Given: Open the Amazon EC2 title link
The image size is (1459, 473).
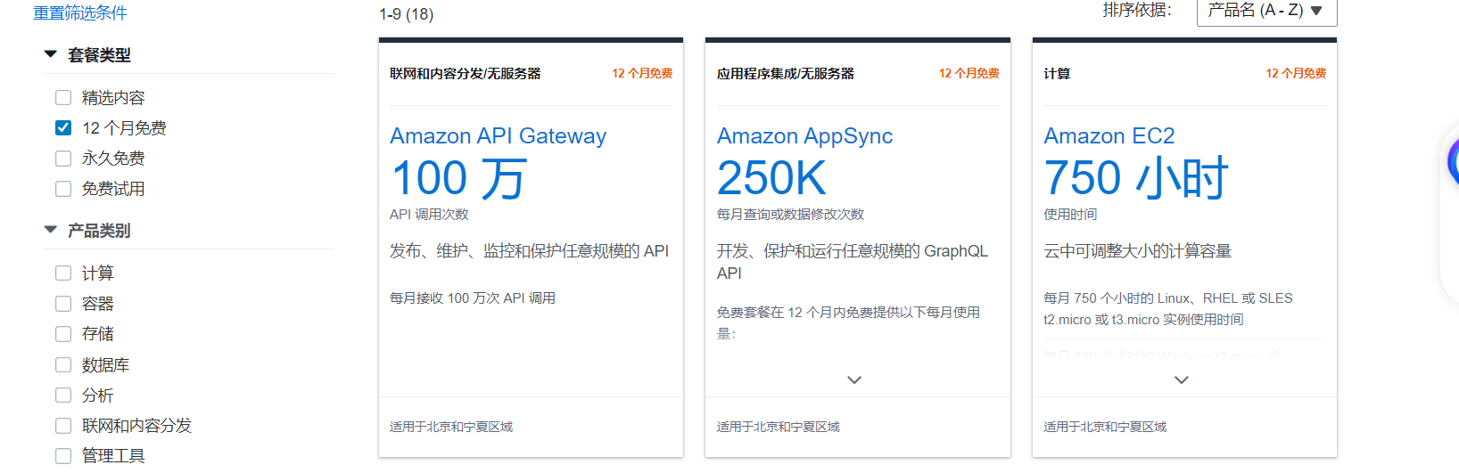Looking at the screenshot, I should (x=1109, y=136).
